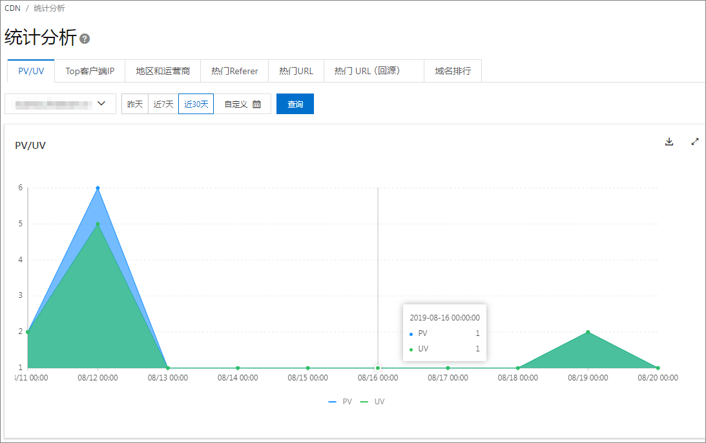
Task: Toggle the PV series in chart legend
Action: click(x=340, y=401)
